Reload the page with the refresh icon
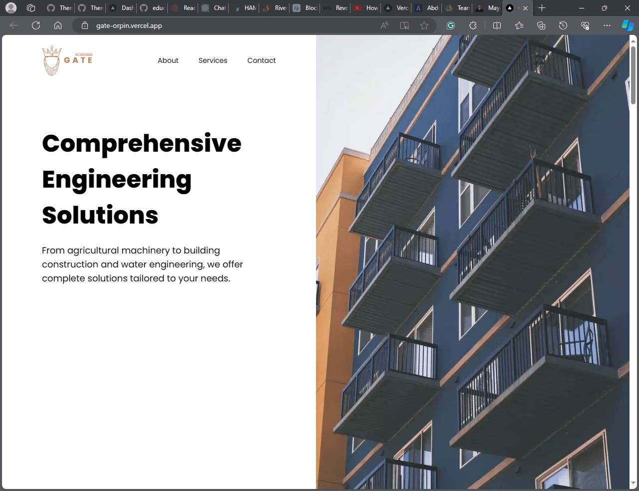 tap(36, 25)
